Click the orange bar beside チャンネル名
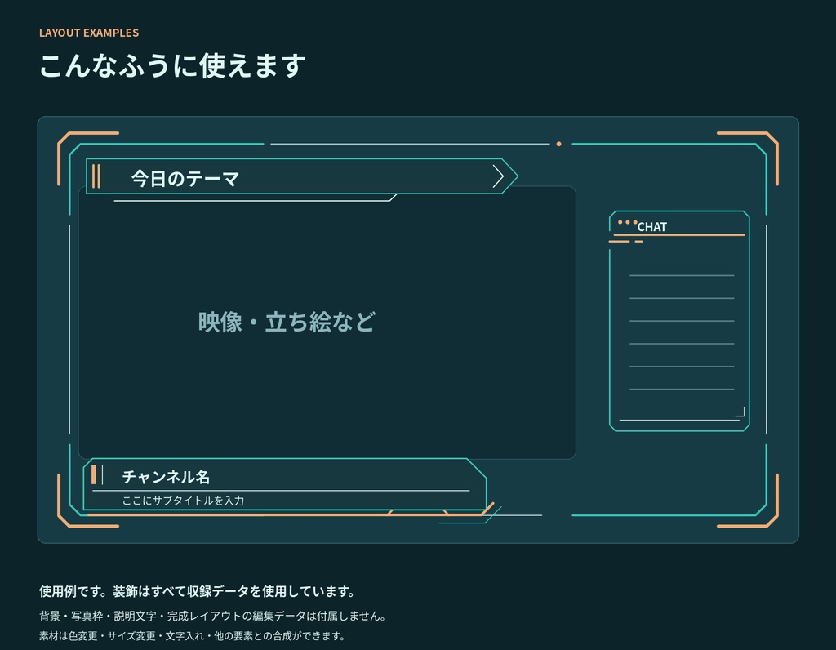This screenshot has width=836, height=650. [x=94, y=474]
